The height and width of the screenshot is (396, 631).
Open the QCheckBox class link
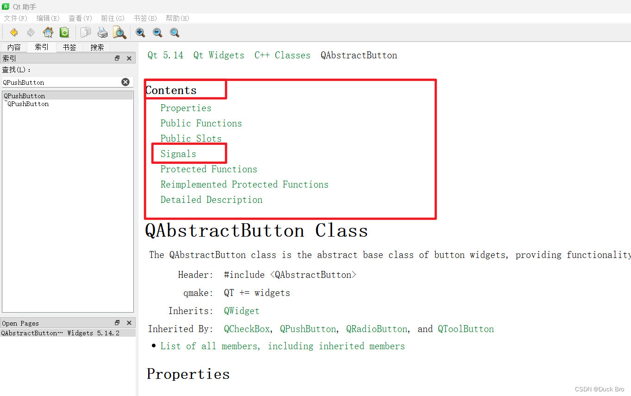pos(247,329)
